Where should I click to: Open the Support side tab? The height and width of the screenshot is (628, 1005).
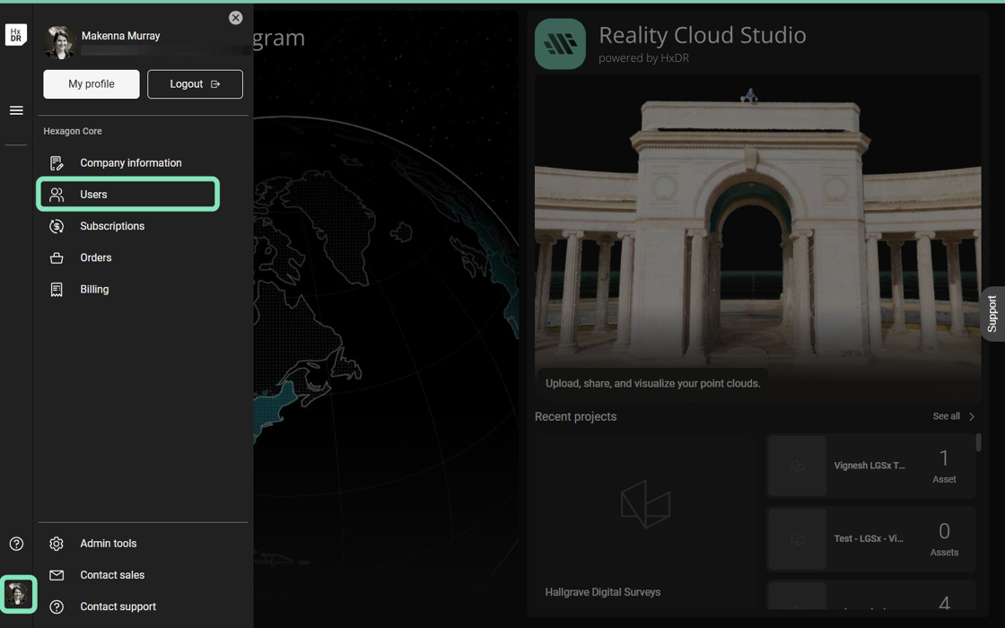click(992, 313)
